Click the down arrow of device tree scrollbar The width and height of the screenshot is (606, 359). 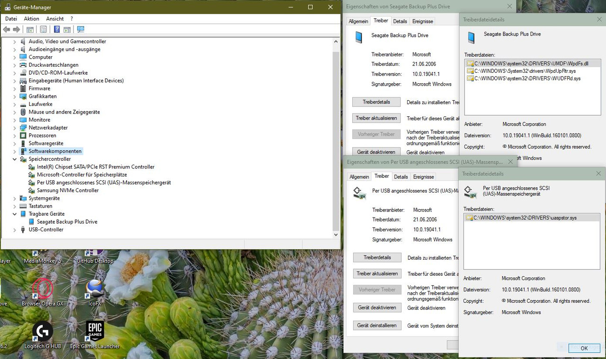pos(336,235)
